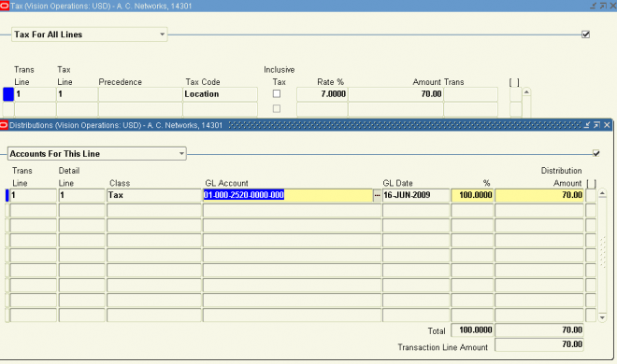Click Tax Line field 1 in Tax window
617x364 pixels.
tap(77, 94)
